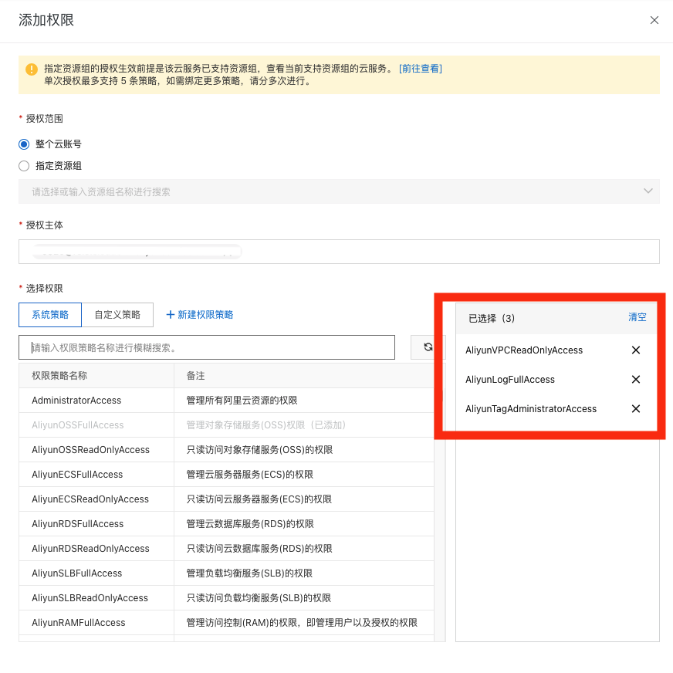Viewport: 673px width, 673px height.
Task: Click the 授权主体 input field
Action: pyautogui.click(x=339, y=252)
